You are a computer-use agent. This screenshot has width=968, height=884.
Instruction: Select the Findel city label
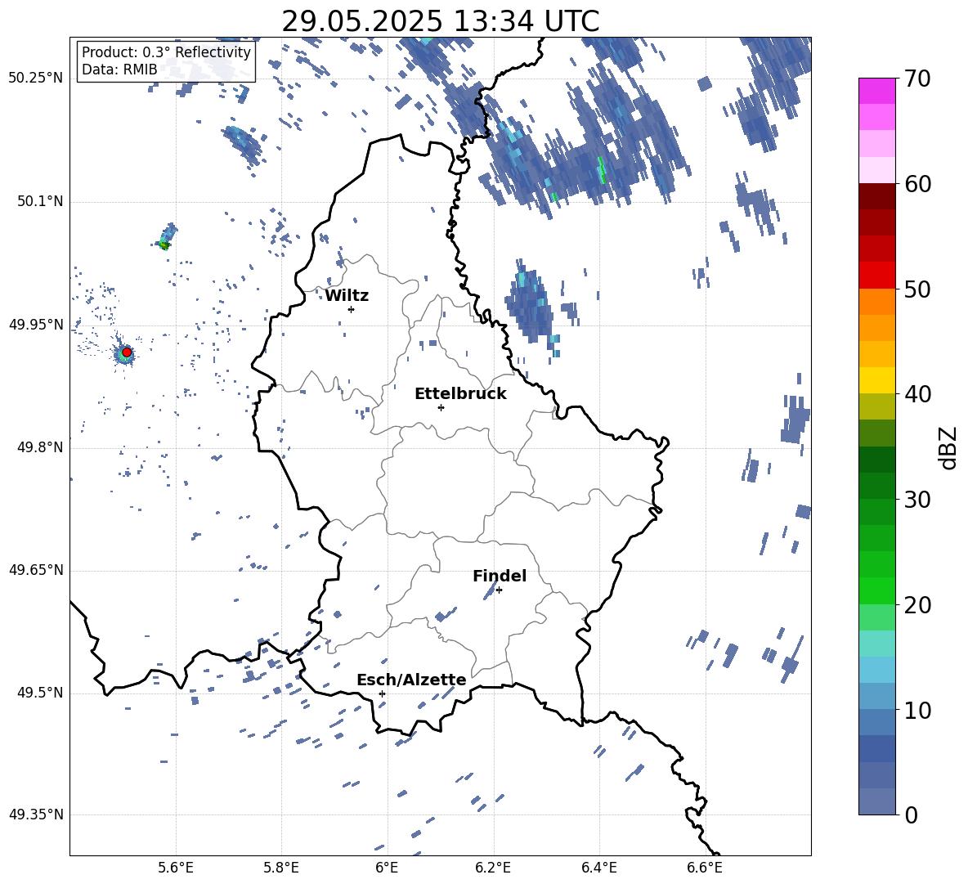click(x=500, y=576)
